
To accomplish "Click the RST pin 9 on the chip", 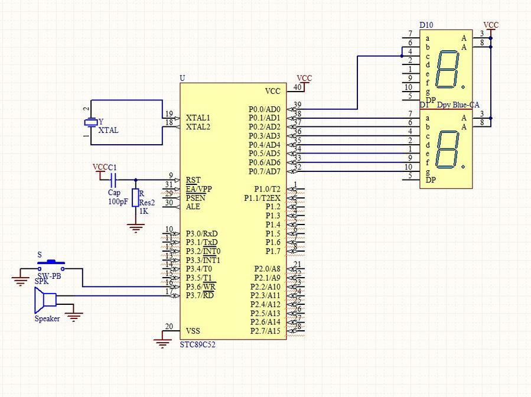I will point(171,180).
